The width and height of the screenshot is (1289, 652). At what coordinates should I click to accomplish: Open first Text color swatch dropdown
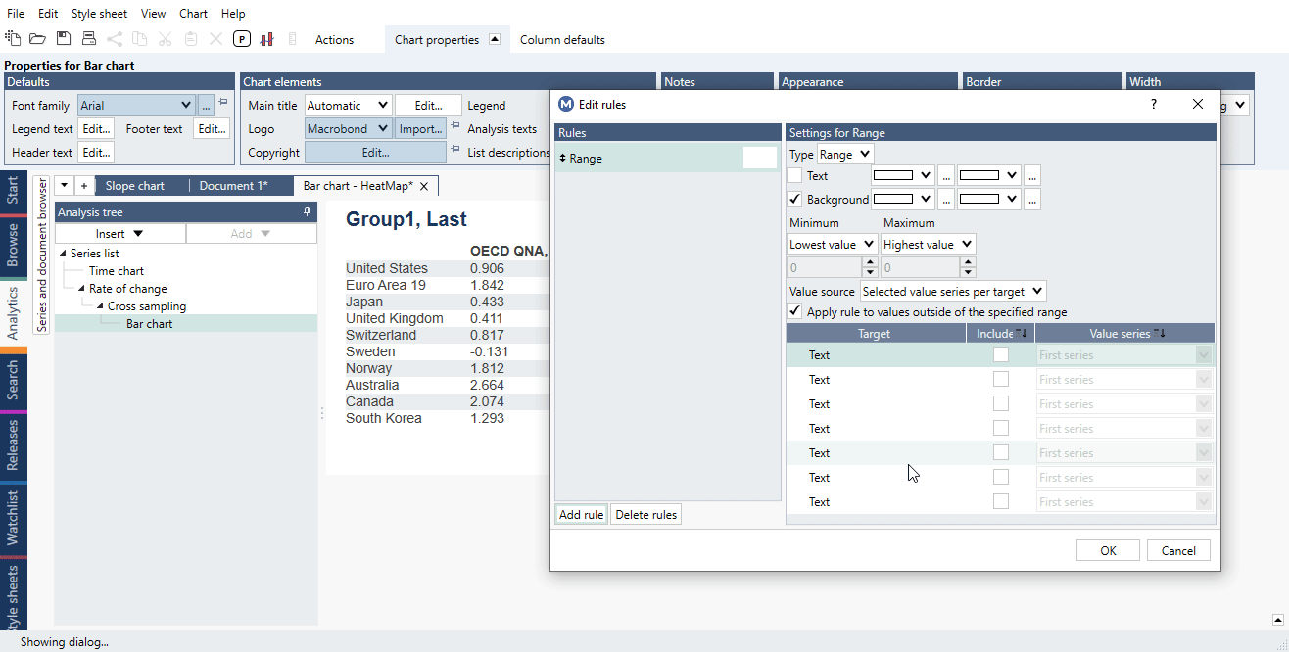pyautogui.click(x=903, y=176)
